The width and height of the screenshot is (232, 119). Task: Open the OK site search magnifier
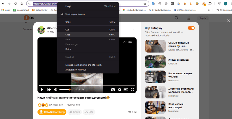(x=176, y=18)
